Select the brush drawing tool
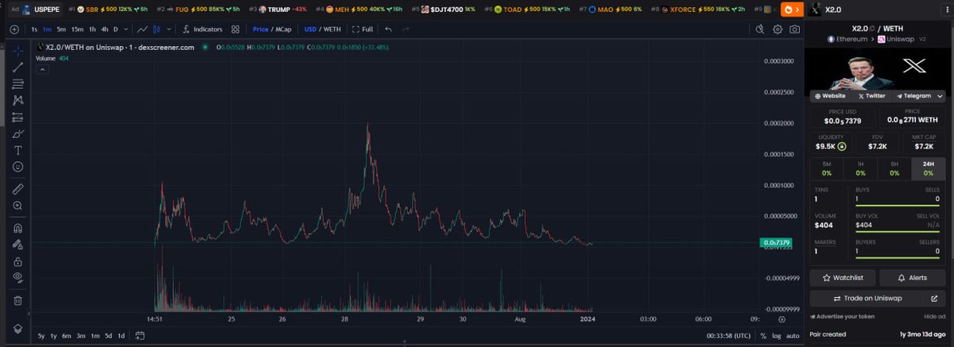The height and width of the screenshot is (347, 954). pos(17,133)
